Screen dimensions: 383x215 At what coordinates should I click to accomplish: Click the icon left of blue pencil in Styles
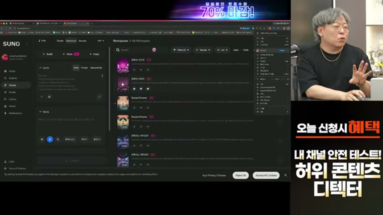[42, 139]
